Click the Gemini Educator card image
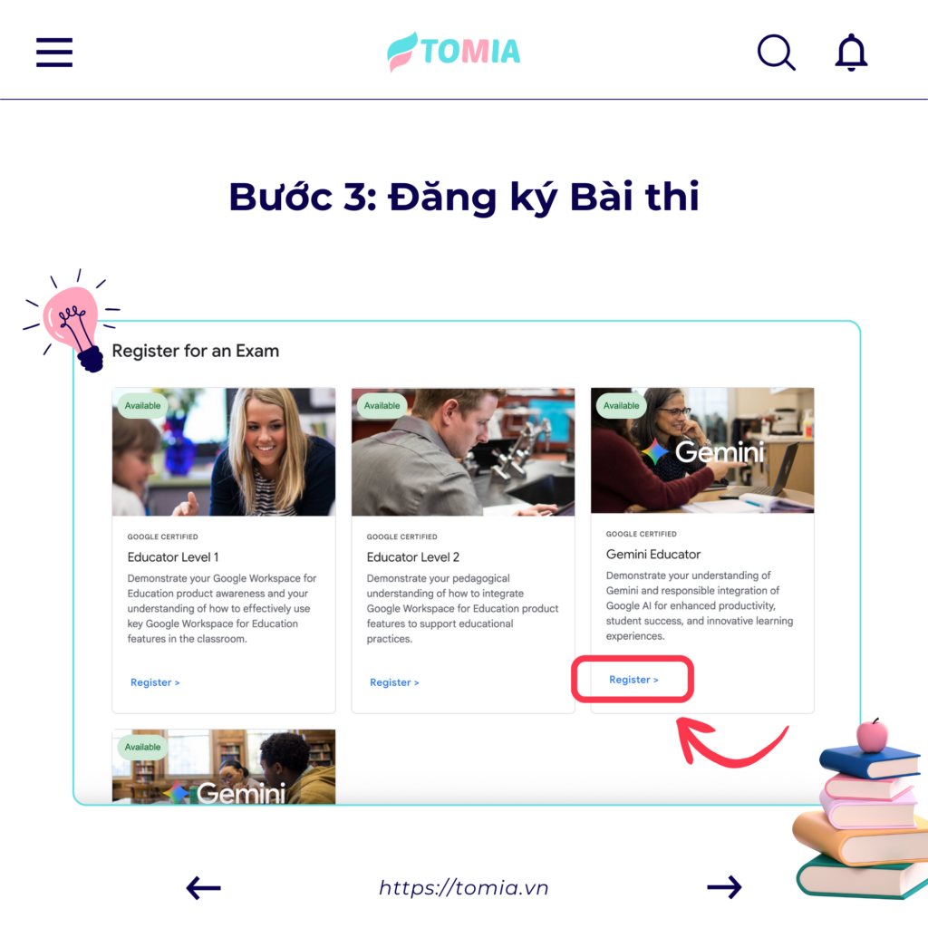The image size is (928, 928). 702,450
